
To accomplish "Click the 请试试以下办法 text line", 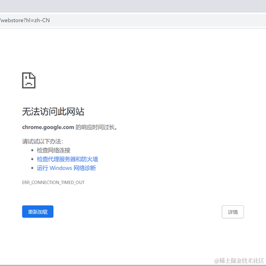I will click(43, 142).
